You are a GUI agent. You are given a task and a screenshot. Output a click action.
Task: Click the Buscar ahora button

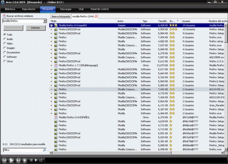pos(13,28)
